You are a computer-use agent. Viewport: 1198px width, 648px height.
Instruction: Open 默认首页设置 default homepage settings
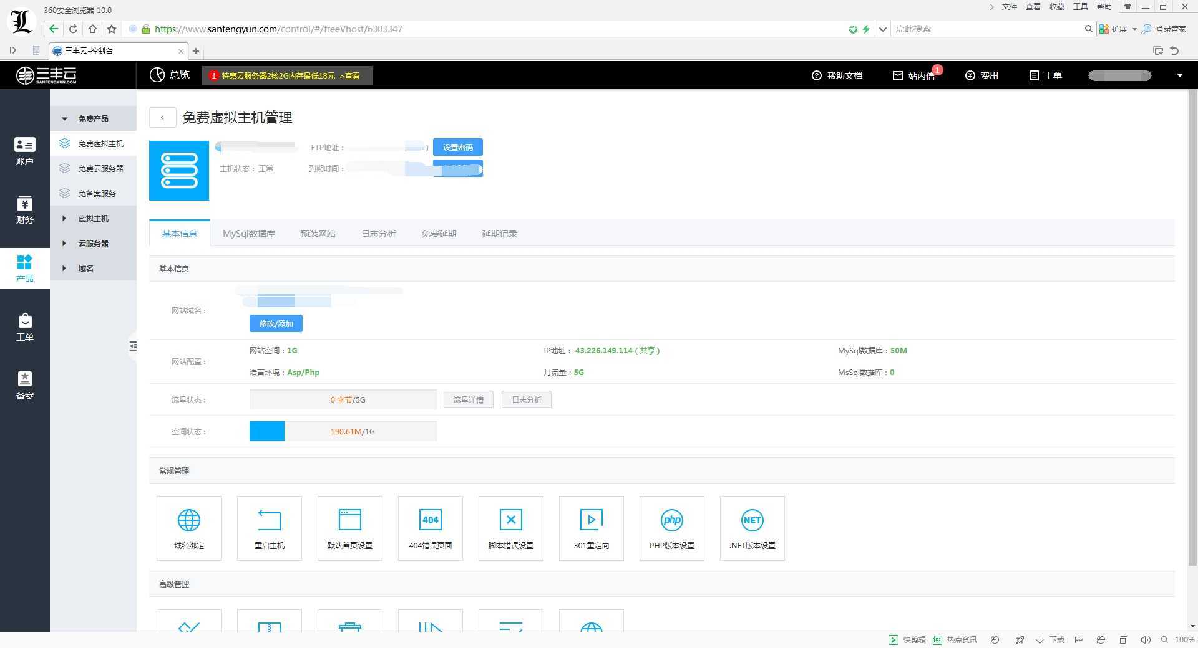tap(350, 528)
